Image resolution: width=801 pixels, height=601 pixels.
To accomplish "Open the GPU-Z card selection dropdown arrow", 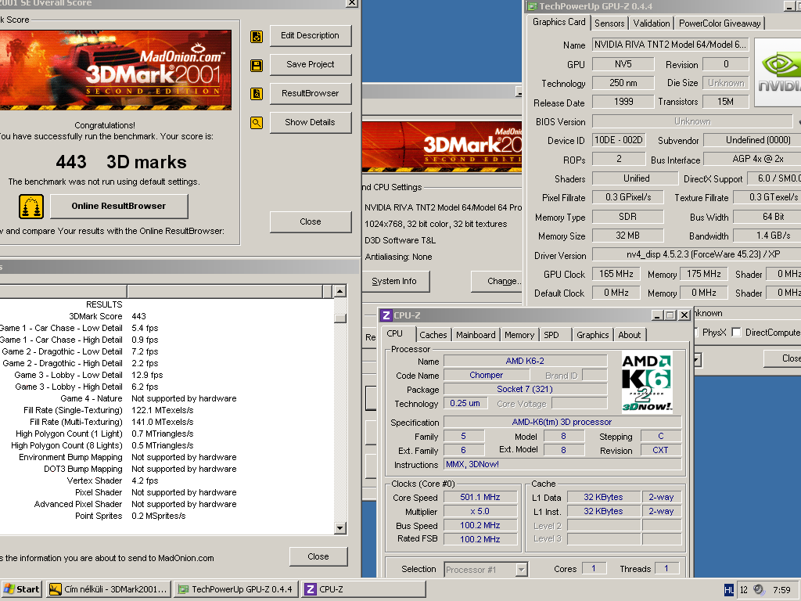I will [x=697, y=360].
